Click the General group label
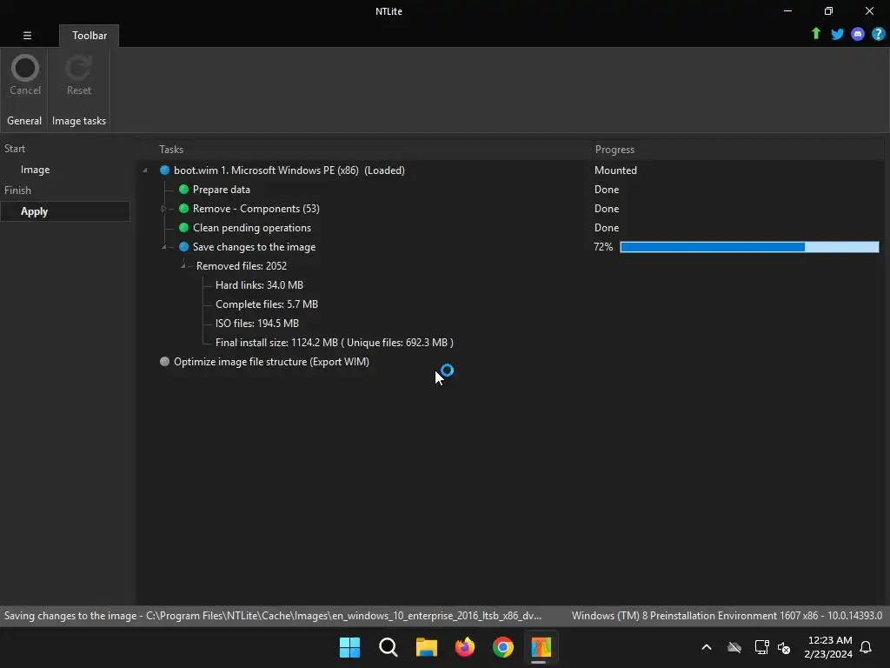890x668 pixels. point(24,121)
